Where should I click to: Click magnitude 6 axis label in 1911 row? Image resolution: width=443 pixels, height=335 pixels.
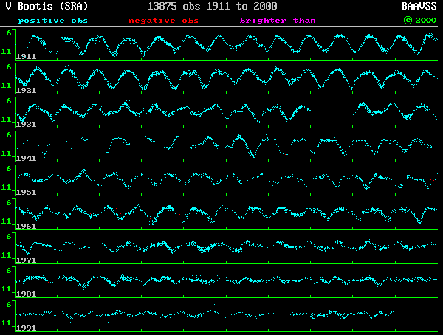[x=8, y=33]
